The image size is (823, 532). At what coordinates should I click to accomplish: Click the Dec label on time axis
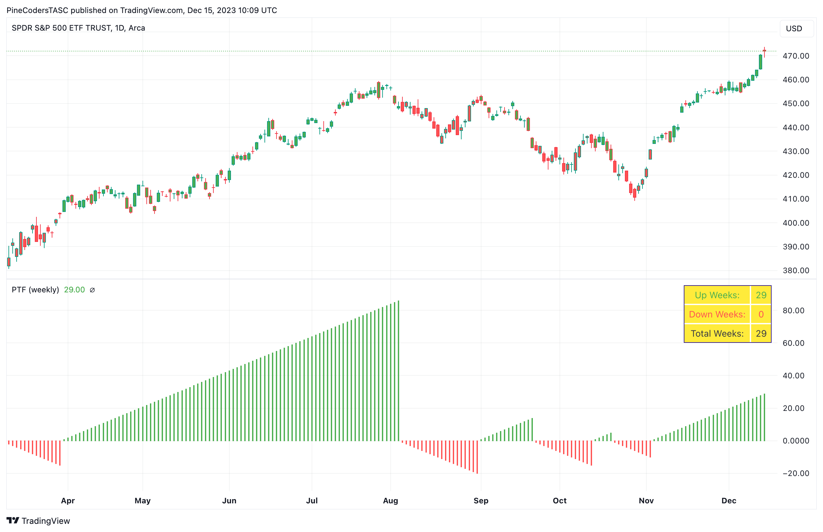(x=729, y=500)
